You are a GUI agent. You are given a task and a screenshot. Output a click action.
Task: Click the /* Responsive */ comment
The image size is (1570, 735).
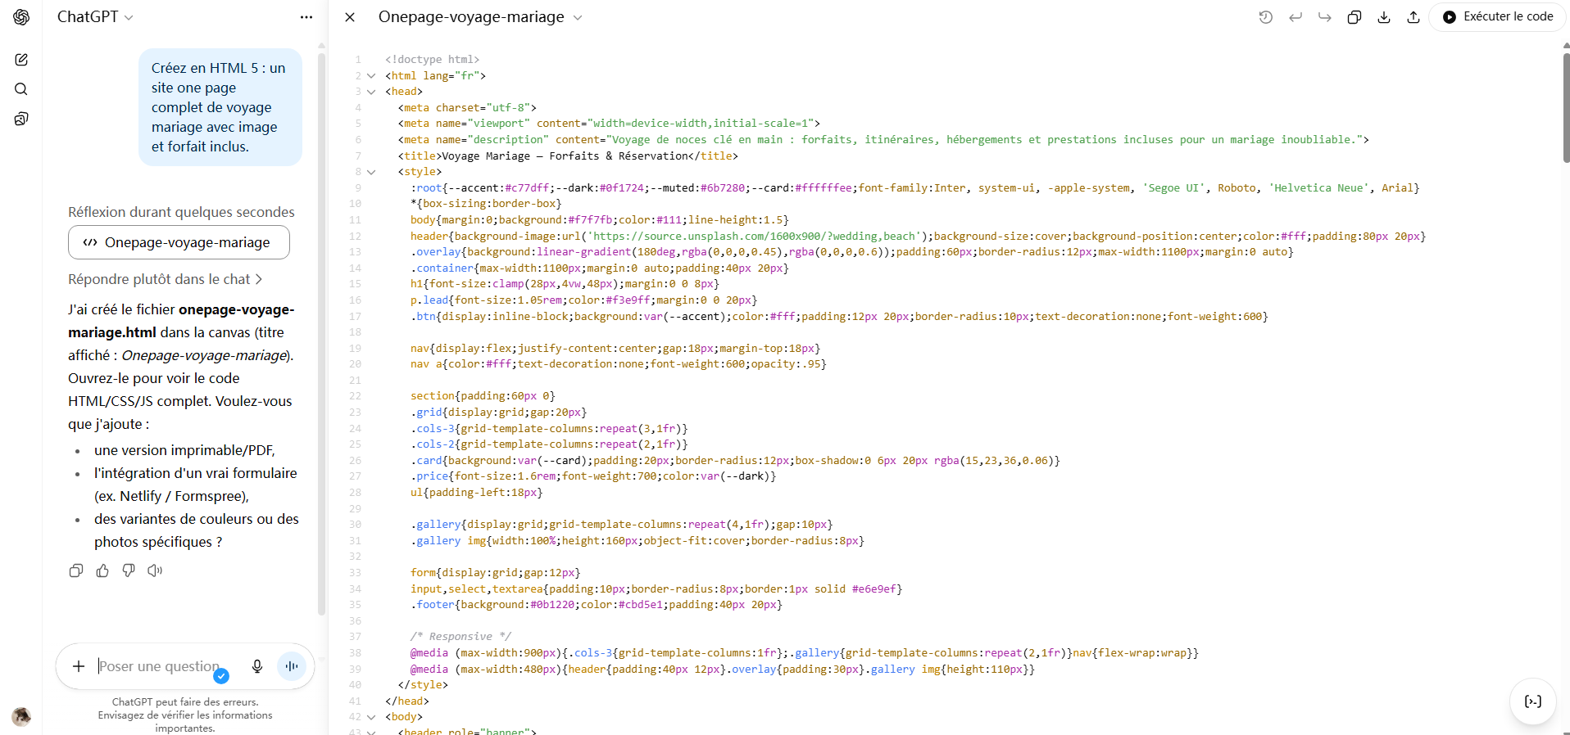click(x=461, y=637)
